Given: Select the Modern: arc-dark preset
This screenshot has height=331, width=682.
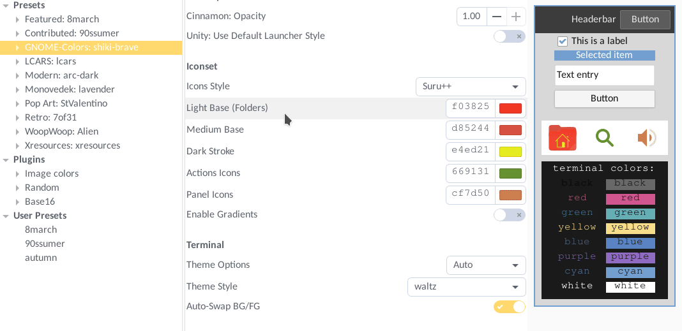Looking at the screenshot, I should (61, 75).
